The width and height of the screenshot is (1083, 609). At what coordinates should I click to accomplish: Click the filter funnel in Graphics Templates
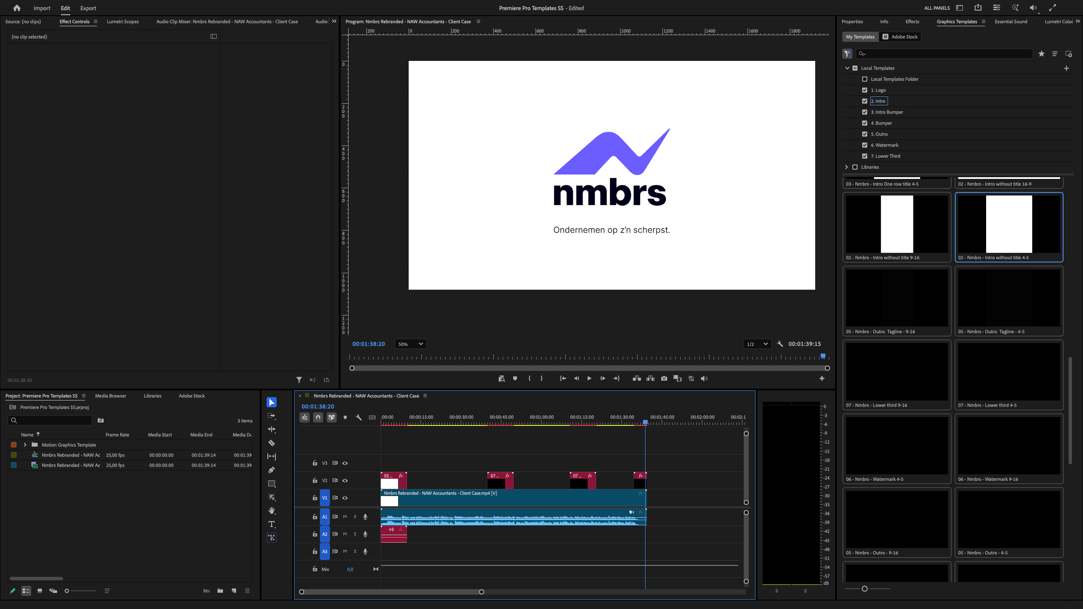click(847, 54)
